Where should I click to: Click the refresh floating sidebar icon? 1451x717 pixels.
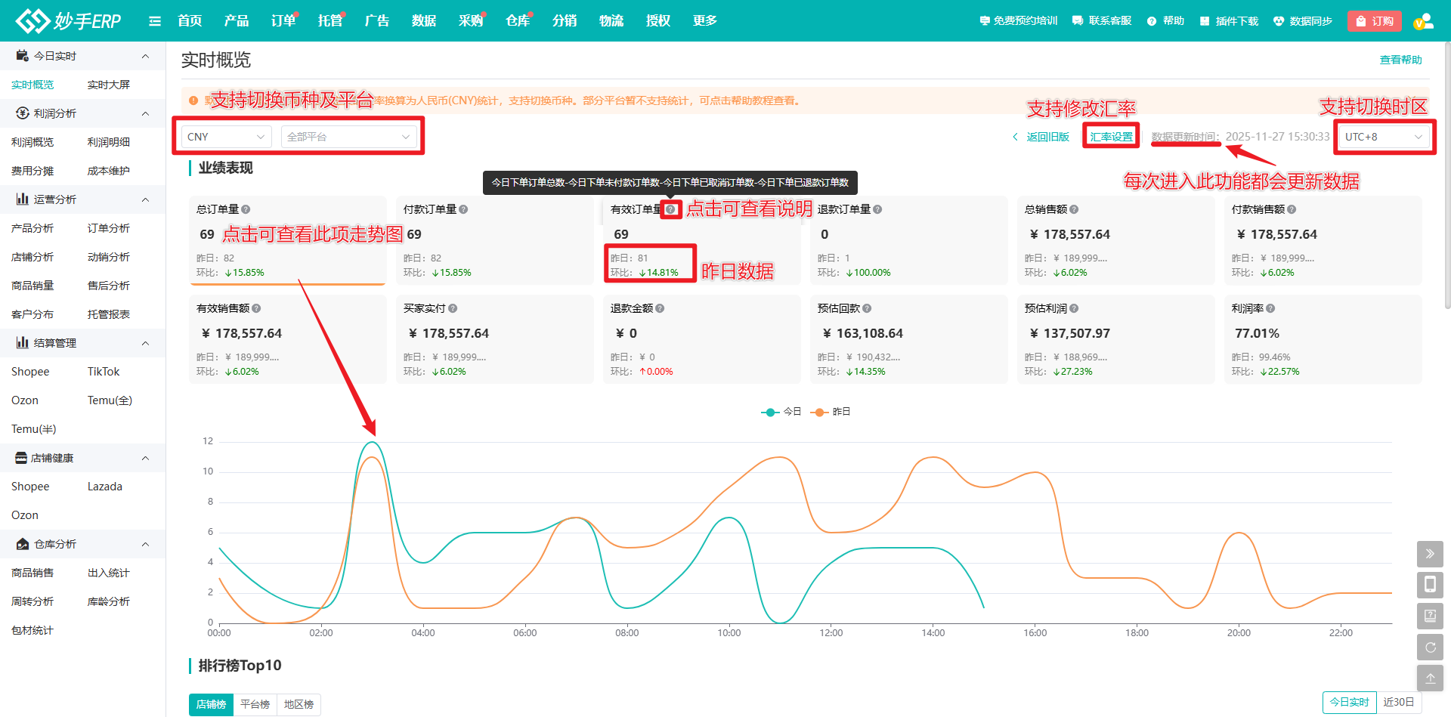(1430, 647)
